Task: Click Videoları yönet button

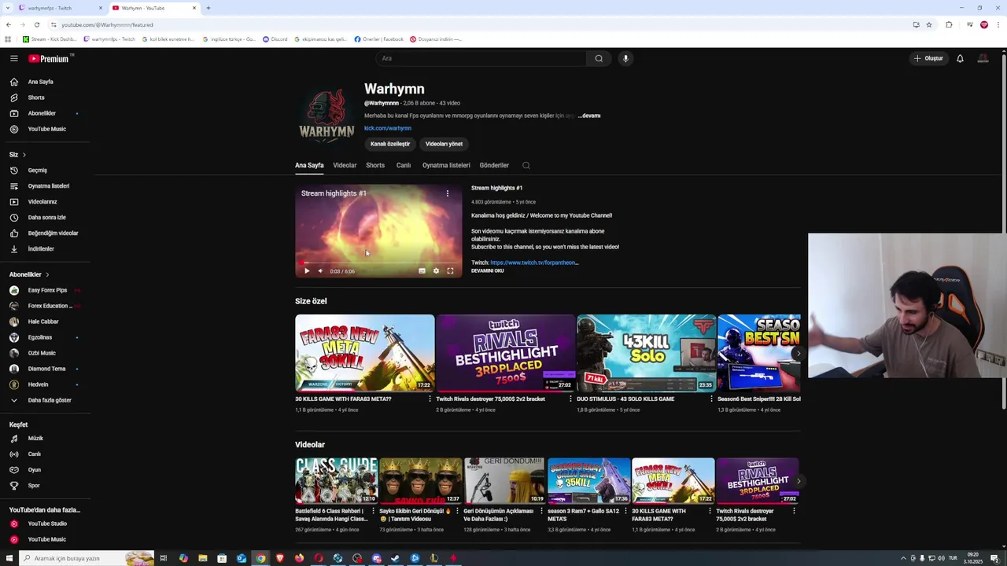Action: coord(444,144)
